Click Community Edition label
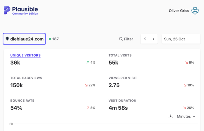Image resolution: width=204 pixels, height=131 pixels. point(25,14)
